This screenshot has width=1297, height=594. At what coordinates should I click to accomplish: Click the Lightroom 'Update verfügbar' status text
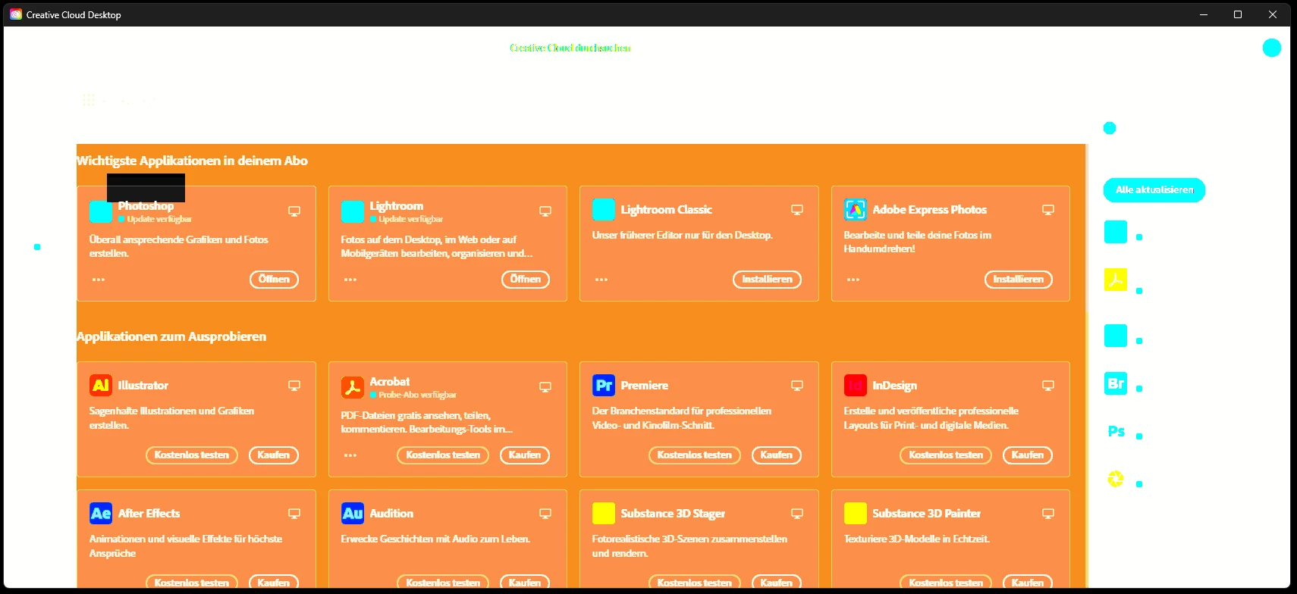tap(410, 219)
